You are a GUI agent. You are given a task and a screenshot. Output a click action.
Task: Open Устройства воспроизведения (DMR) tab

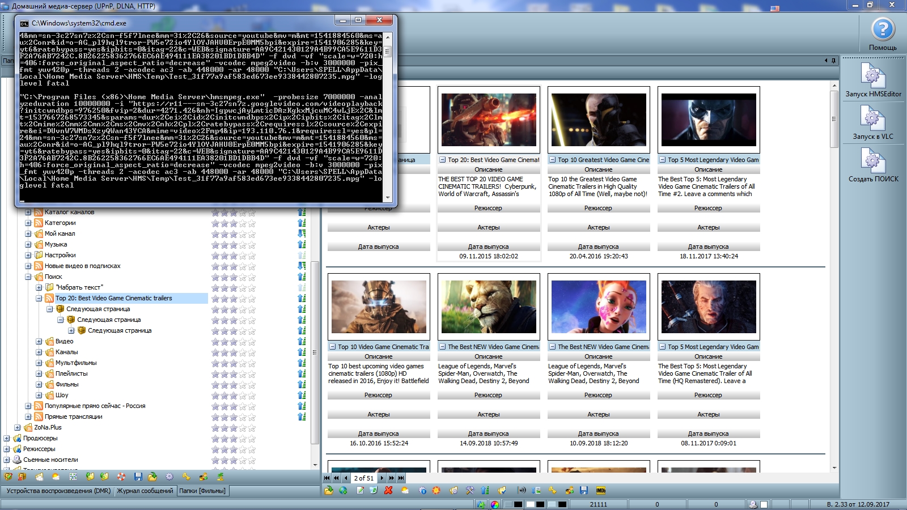click(58, 491)
